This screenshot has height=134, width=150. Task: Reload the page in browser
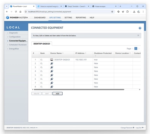16,12
